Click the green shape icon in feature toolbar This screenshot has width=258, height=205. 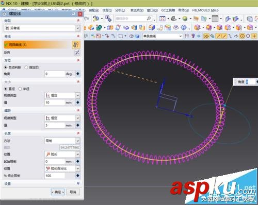(x=99, y=27)
